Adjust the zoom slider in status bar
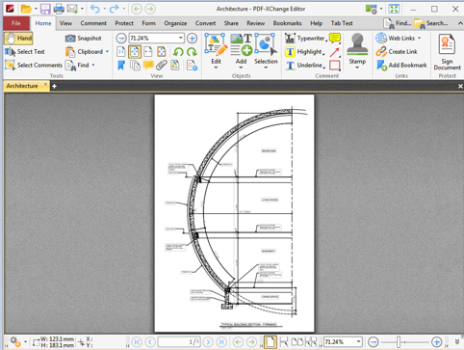 (399, 342)
